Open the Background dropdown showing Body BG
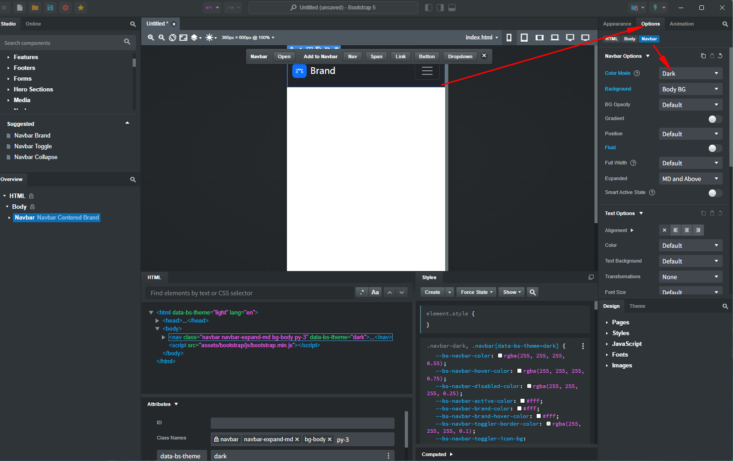The width and height of the screenshot is (733, 461). click(x=690, y=89)
